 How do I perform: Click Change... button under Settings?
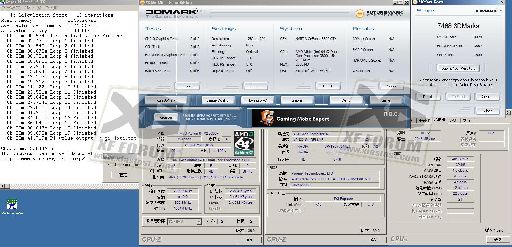point(257,86)
